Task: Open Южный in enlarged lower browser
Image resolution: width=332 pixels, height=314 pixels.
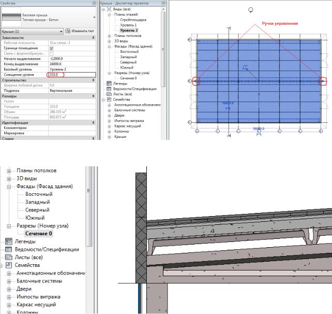Action: 35,218
